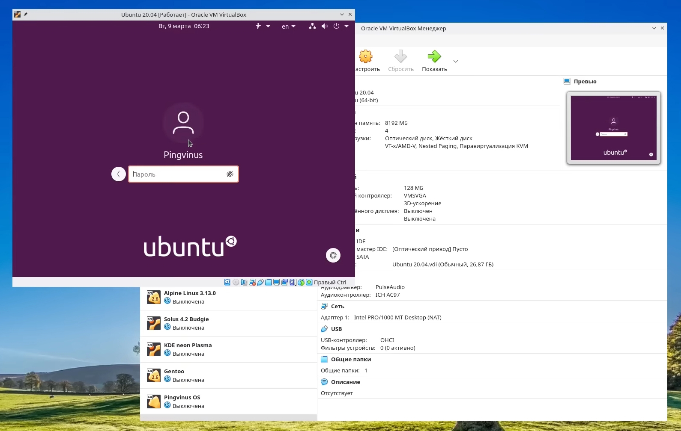Click the volume speaker icon in Ubuntu top bar
The width and height of the screenshot is (681, 431).
(x=324, y=26)
